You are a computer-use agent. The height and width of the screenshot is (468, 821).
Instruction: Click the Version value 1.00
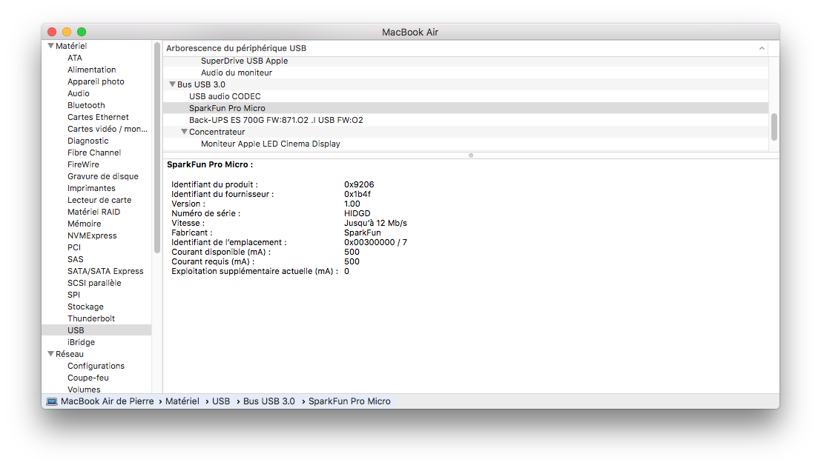coord(352,204)
